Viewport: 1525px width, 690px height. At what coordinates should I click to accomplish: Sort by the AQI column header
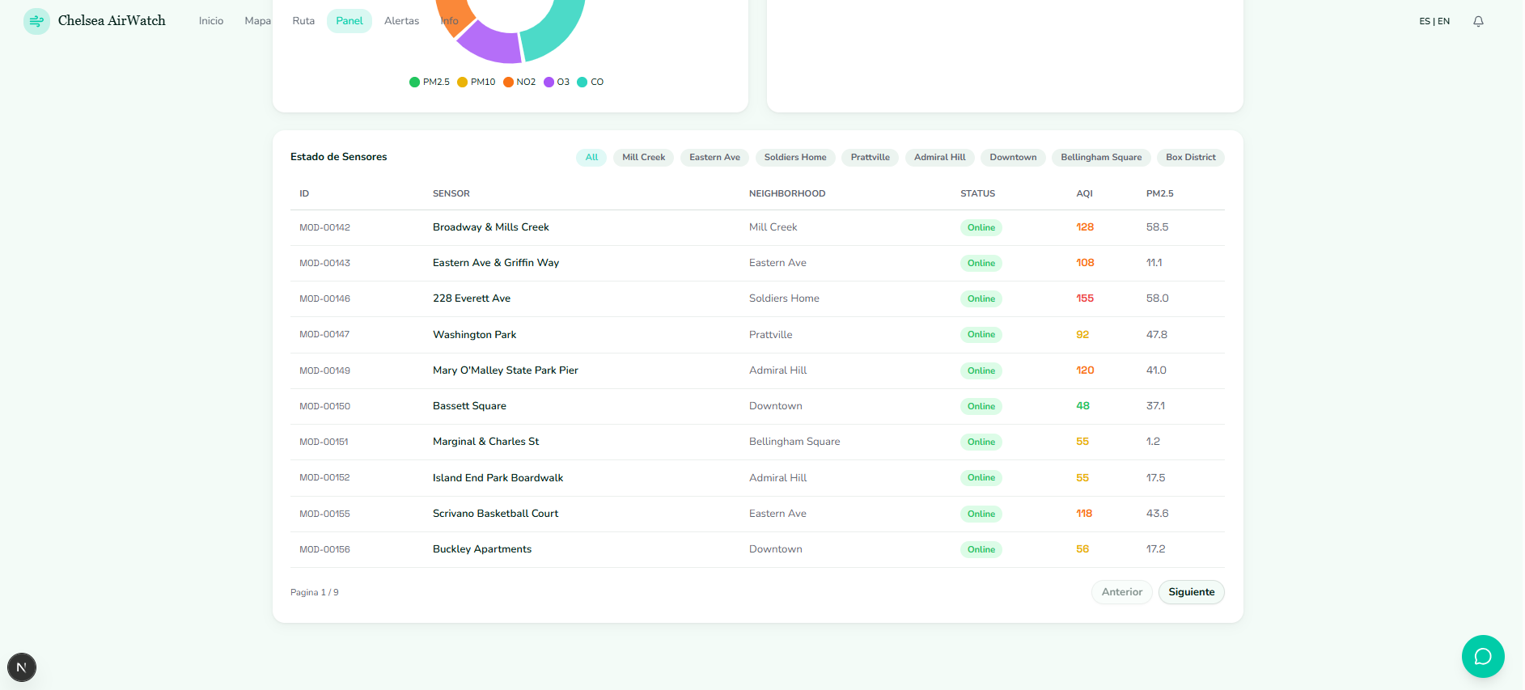click(1084, 193)
